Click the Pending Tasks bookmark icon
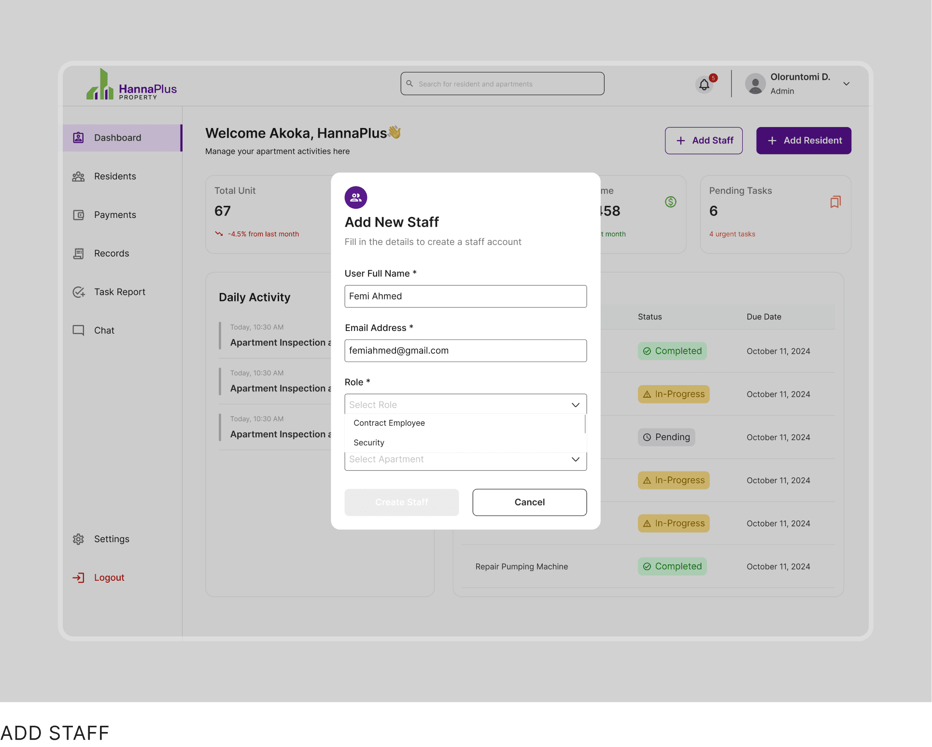The width and height of the screenshot is (932, 747). 835,202
